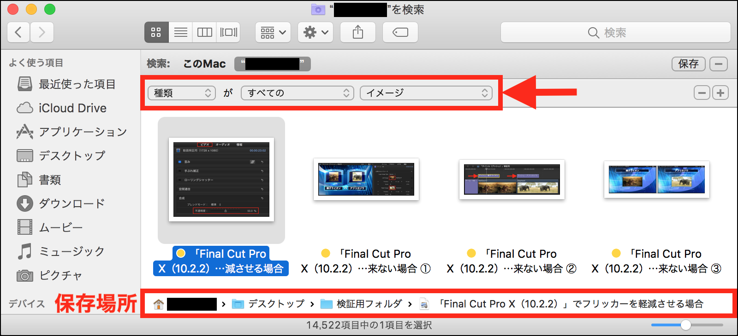738x336 pixels.
Task: Click the アプリケーション sidebar icon
Action: pos(25,132)
